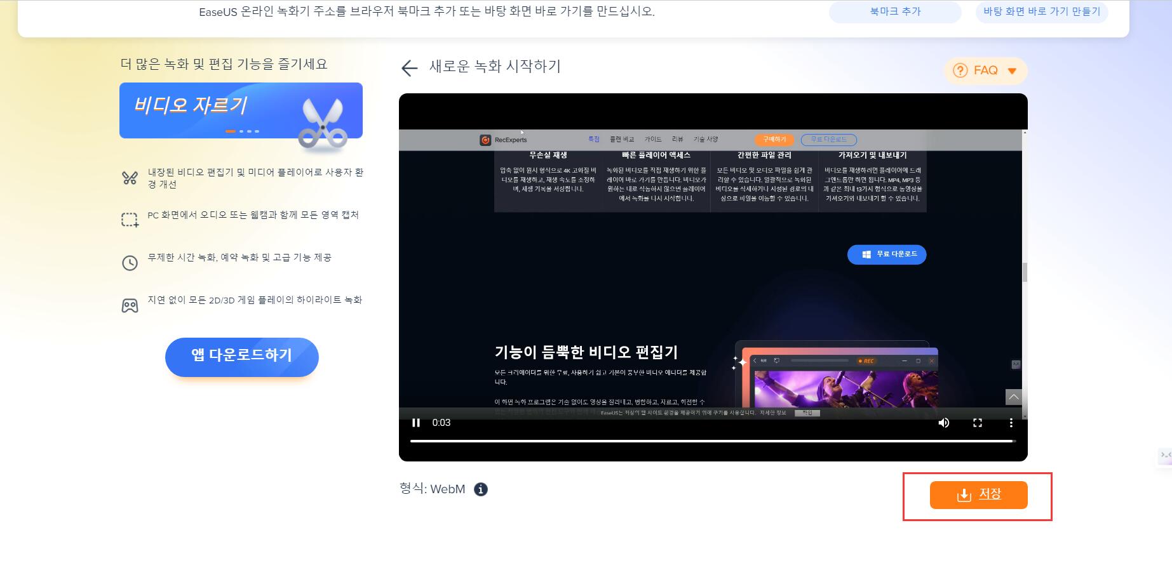Click the video progress seek bar
1172x563 pixels.
[x=713, y=440]
